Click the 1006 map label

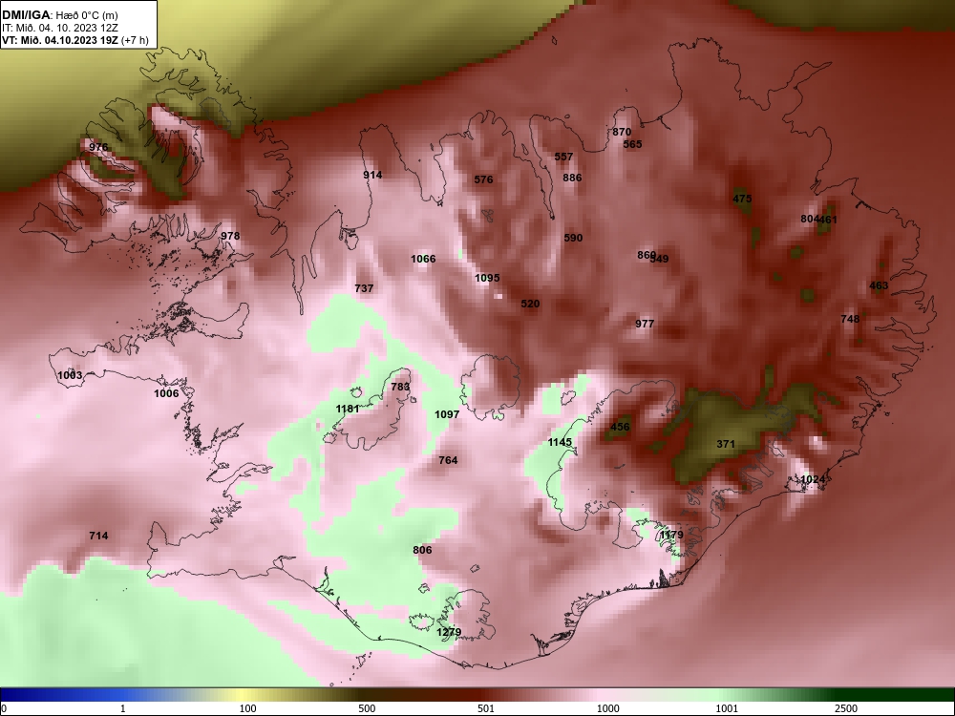pos(166,394)
